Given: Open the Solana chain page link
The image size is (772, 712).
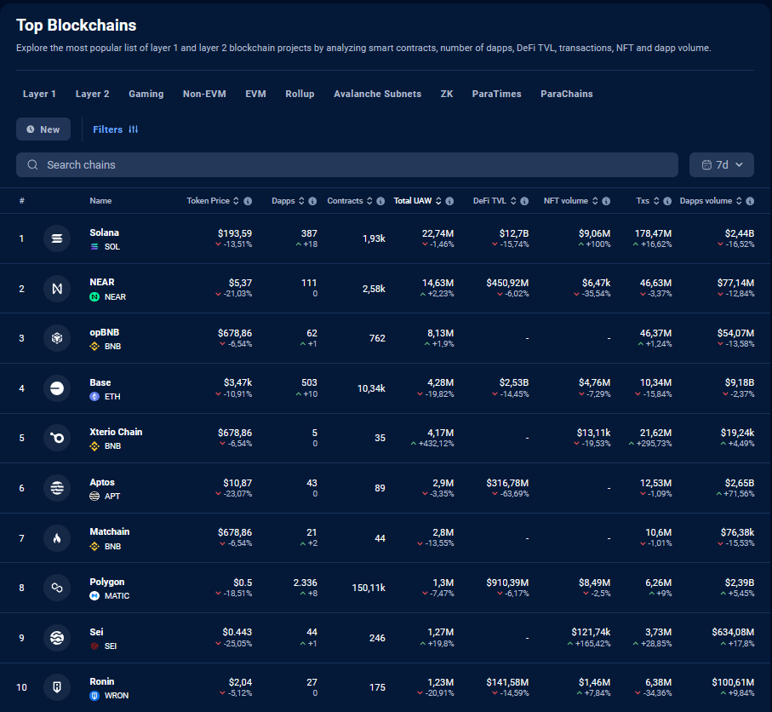Looking at the screenshot, I should coord(104,233).
